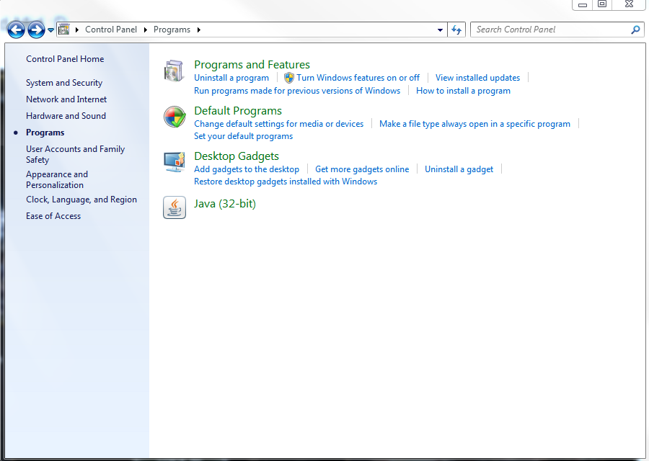Expand the address bar history dropdown
The image size is (649, 461).
click(x=440, y=30)
